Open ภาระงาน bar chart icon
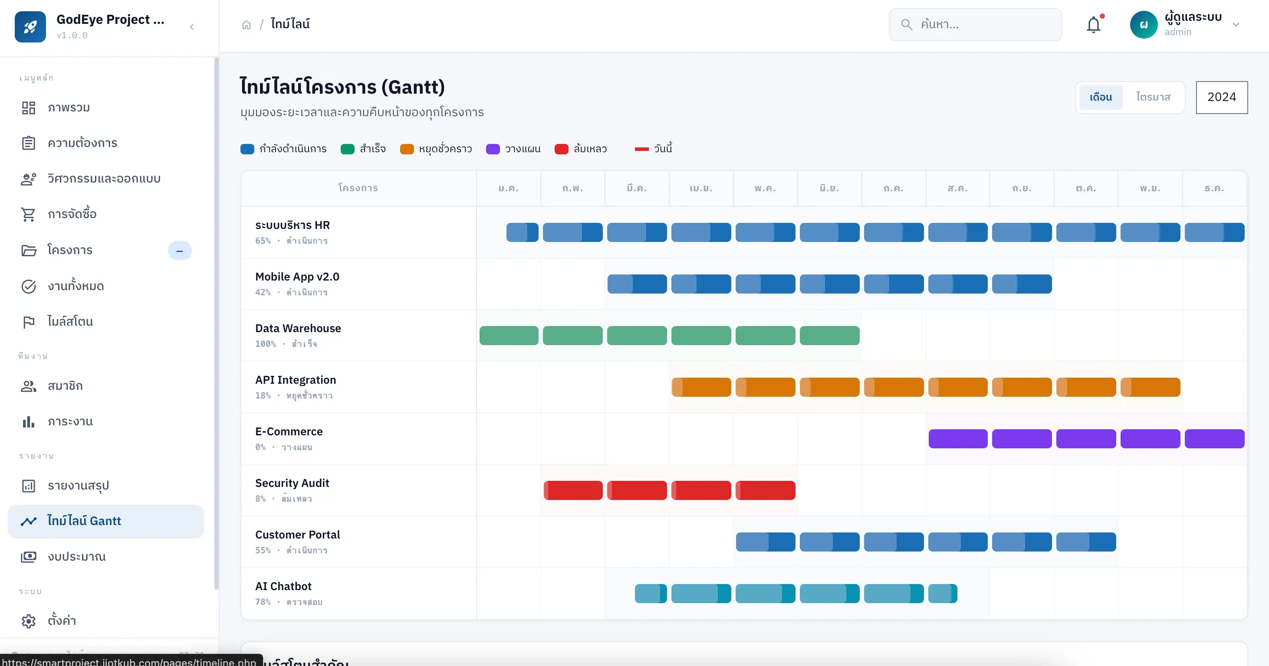Viewport: 1269px width, 666px height. pos(29,422)
